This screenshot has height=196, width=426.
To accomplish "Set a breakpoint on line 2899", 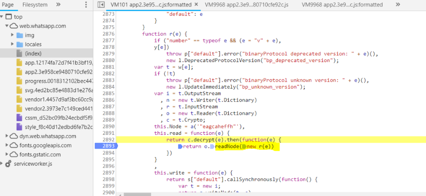I will click(108, 186).
